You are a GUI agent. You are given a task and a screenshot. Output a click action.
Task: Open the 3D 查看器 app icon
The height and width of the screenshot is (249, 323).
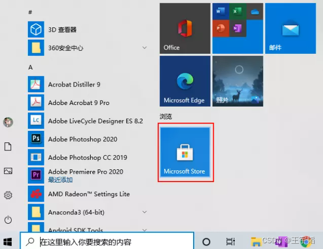pyautogui.click(x=36, y=29)
